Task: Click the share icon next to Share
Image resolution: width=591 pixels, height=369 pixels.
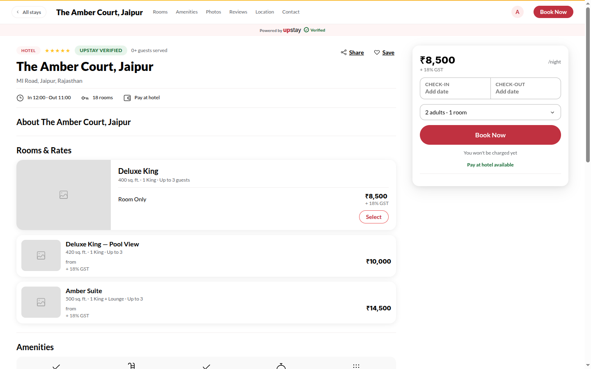Action: [344, 52]
